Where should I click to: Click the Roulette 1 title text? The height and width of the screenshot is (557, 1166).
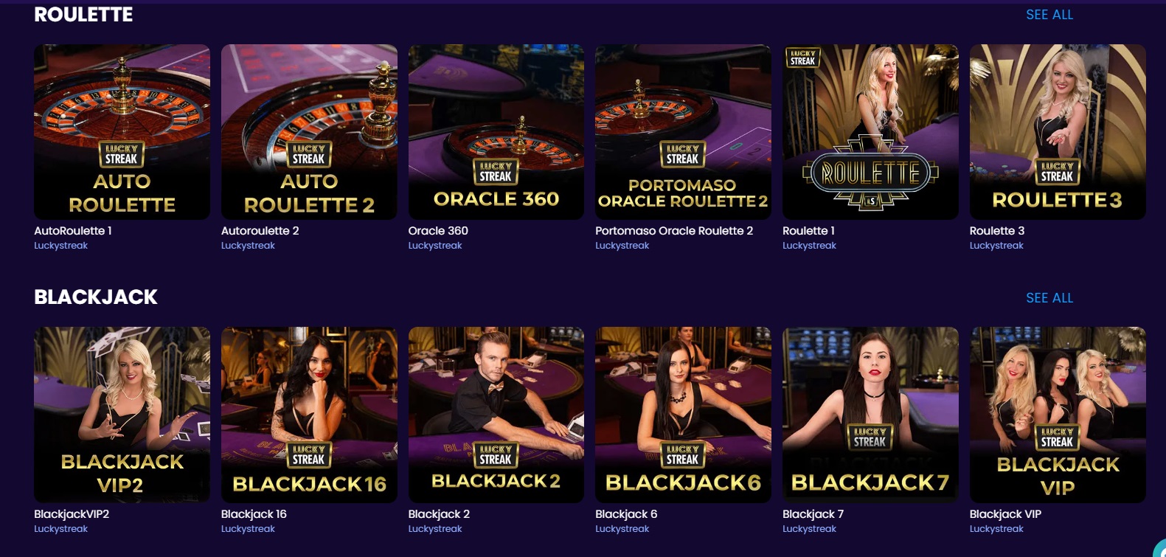click(x=808, y=231)
